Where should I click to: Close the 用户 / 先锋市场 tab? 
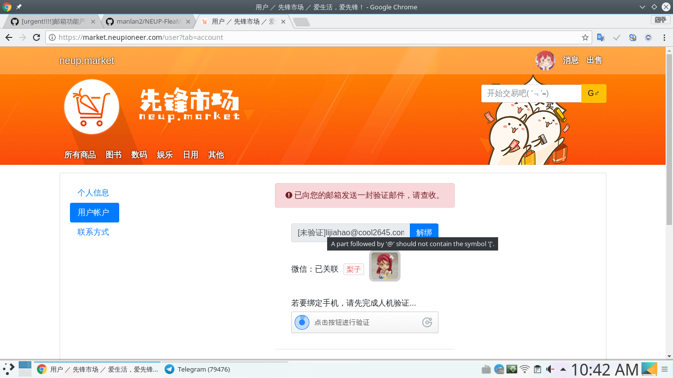coord(282,22)
